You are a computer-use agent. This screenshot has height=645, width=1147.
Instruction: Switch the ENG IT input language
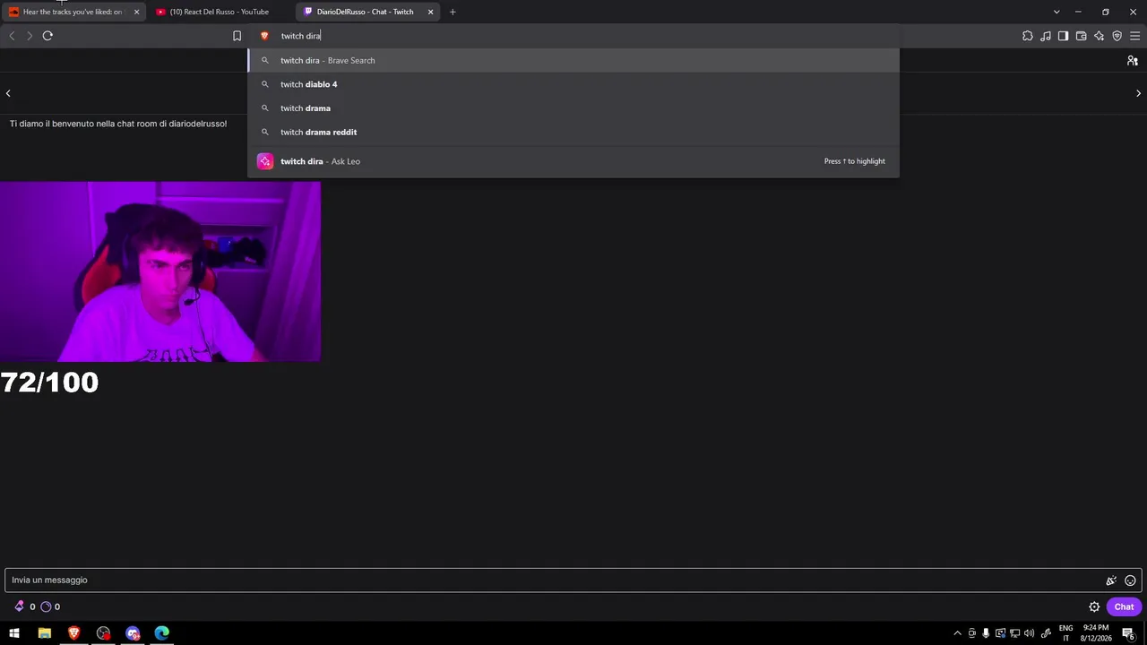pyautogui.click(x=1065, y=633)
